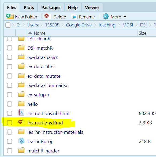Go to MDSI in the breadcrumb path
The image size is (156, 157).
click(128, 25)
